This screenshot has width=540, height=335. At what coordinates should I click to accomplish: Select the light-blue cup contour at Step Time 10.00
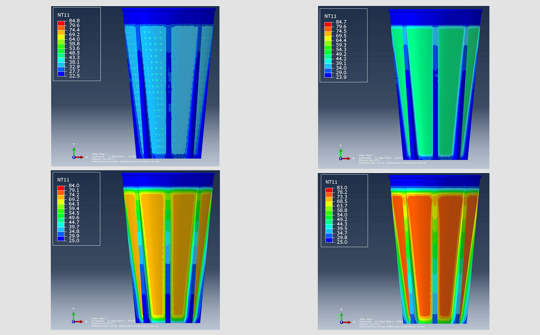[169, 83]
